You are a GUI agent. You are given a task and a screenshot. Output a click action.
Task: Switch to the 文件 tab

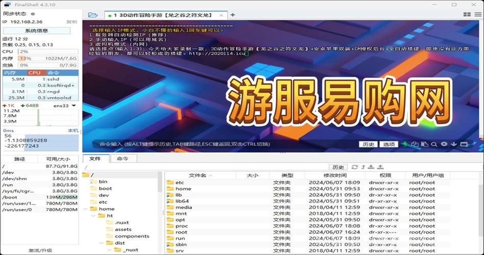[96, 159]
